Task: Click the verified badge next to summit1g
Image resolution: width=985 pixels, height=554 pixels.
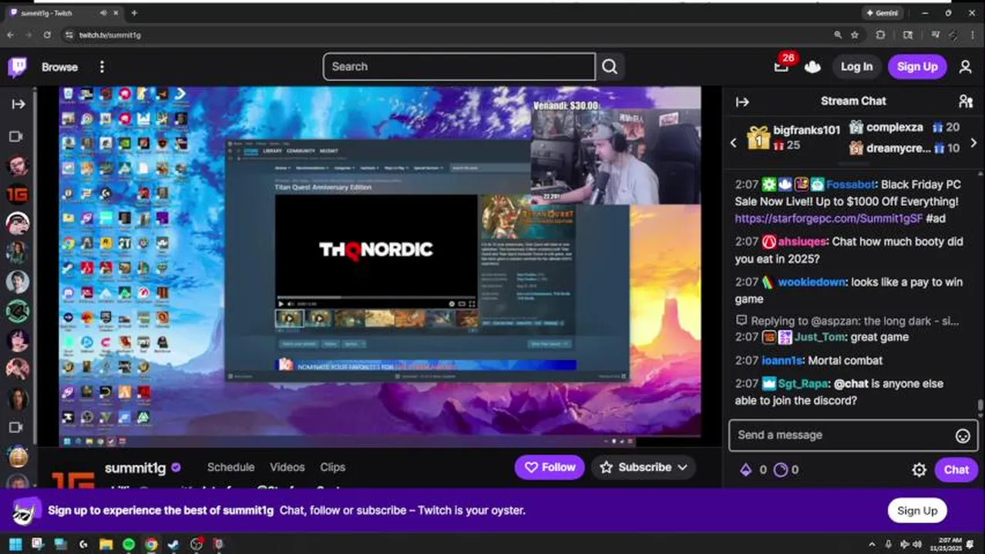Action: (176, 467)
